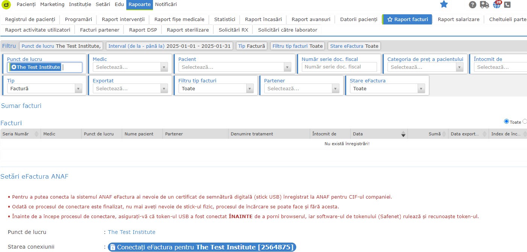Image resolution: width=527 pixels, height=252 pixels.
Task: Open Raport salarizare tab
Action: [459, 19]
